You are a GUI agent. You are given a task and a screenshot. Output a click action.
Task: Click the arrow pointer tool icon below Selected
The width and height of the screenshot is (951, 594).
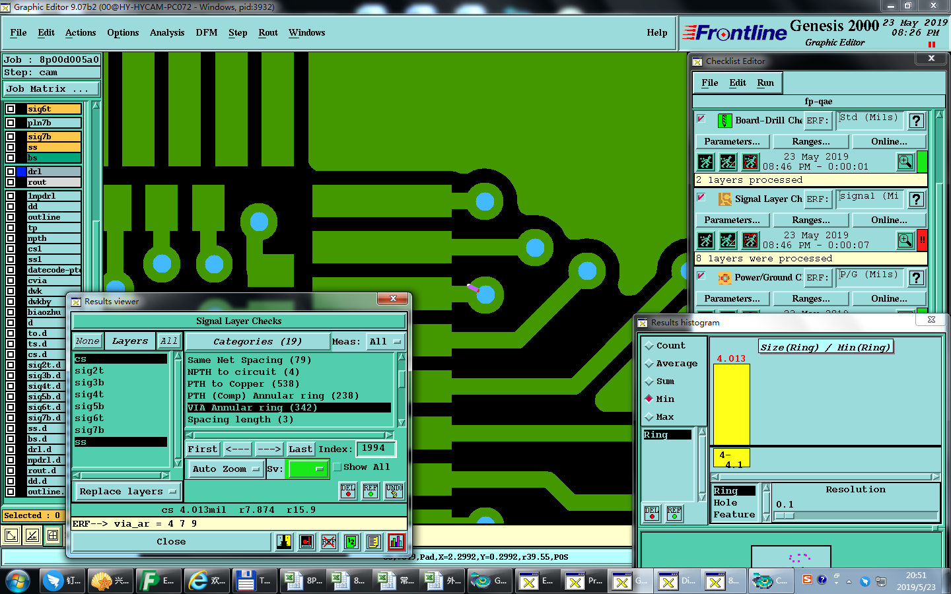tap(11, 536)
